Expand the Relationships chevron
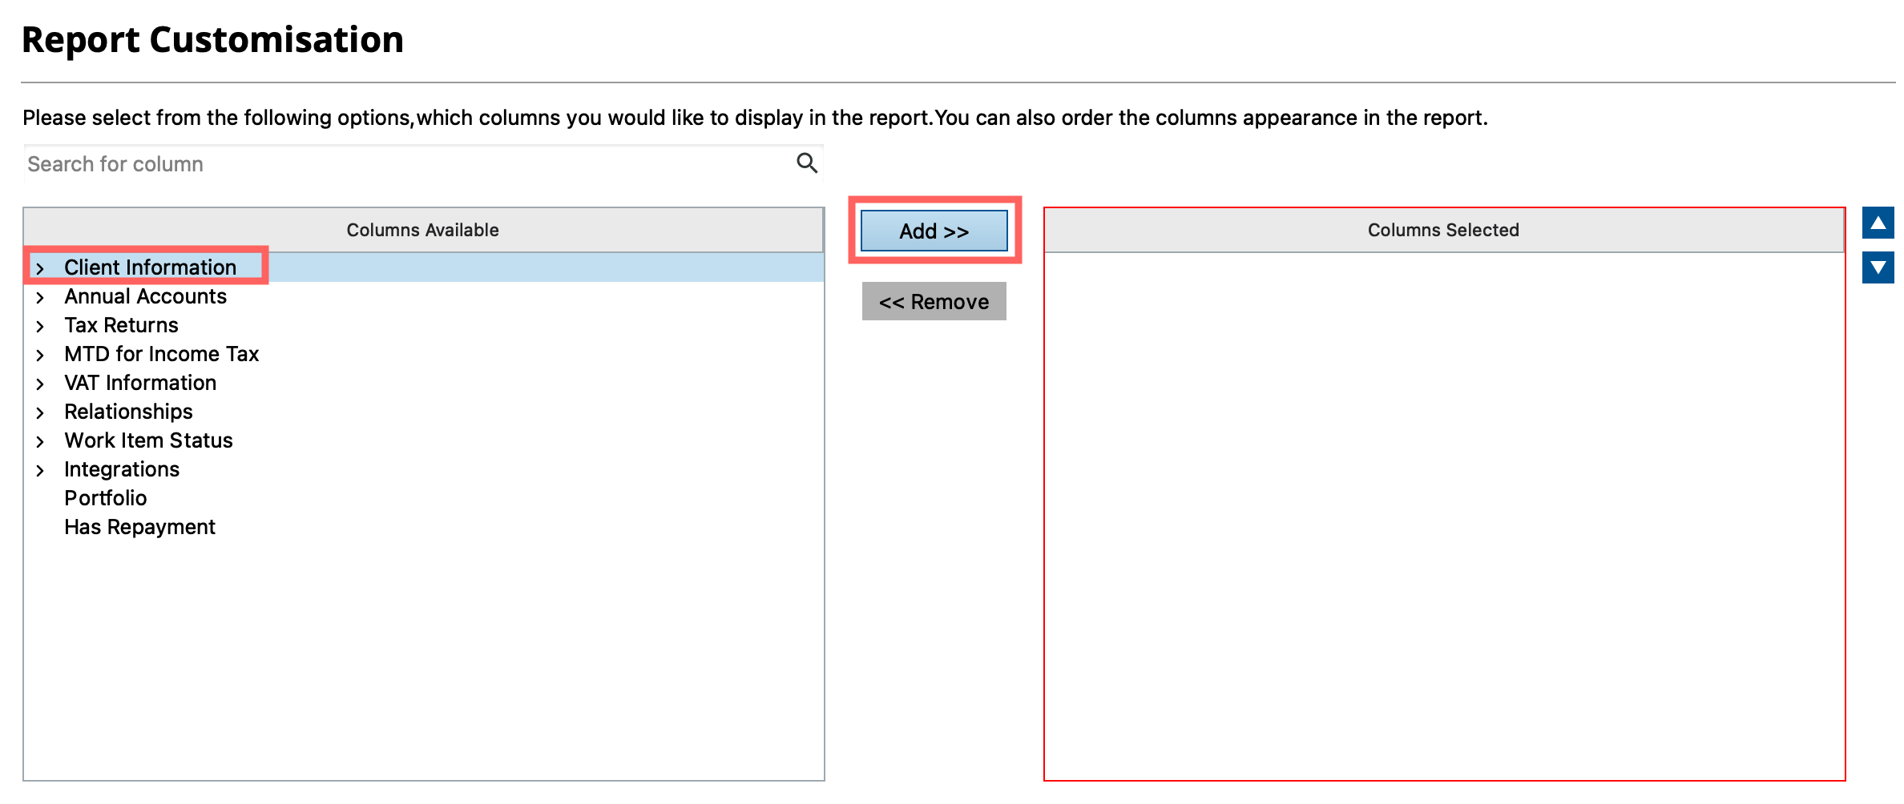 tap(40, 412)
